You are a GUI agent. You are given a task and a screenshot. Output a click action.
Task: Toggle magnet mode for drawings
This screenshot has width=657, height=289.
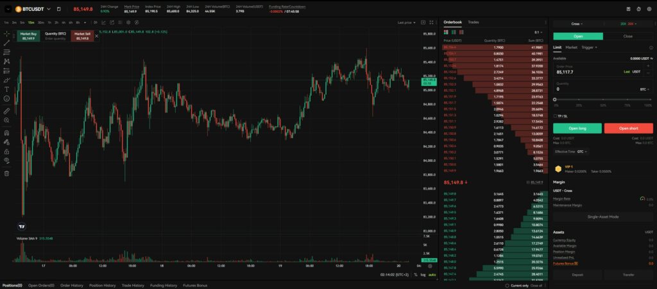[6, 132]
